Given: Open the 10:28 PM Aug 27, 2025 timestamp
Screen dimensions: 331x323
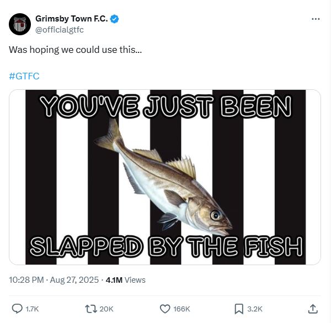Looking at the screenshot, I should click(x=53, y=280).
